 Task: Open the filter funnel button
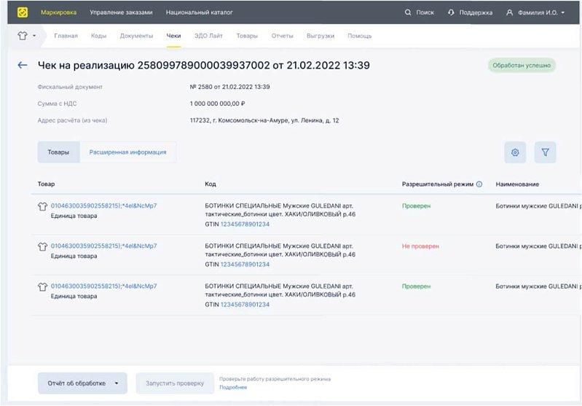coord(546,152)
